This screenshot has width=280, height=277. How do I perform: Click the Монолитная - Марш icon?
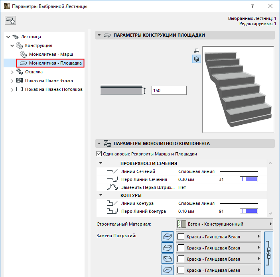[x=24, y=54]
